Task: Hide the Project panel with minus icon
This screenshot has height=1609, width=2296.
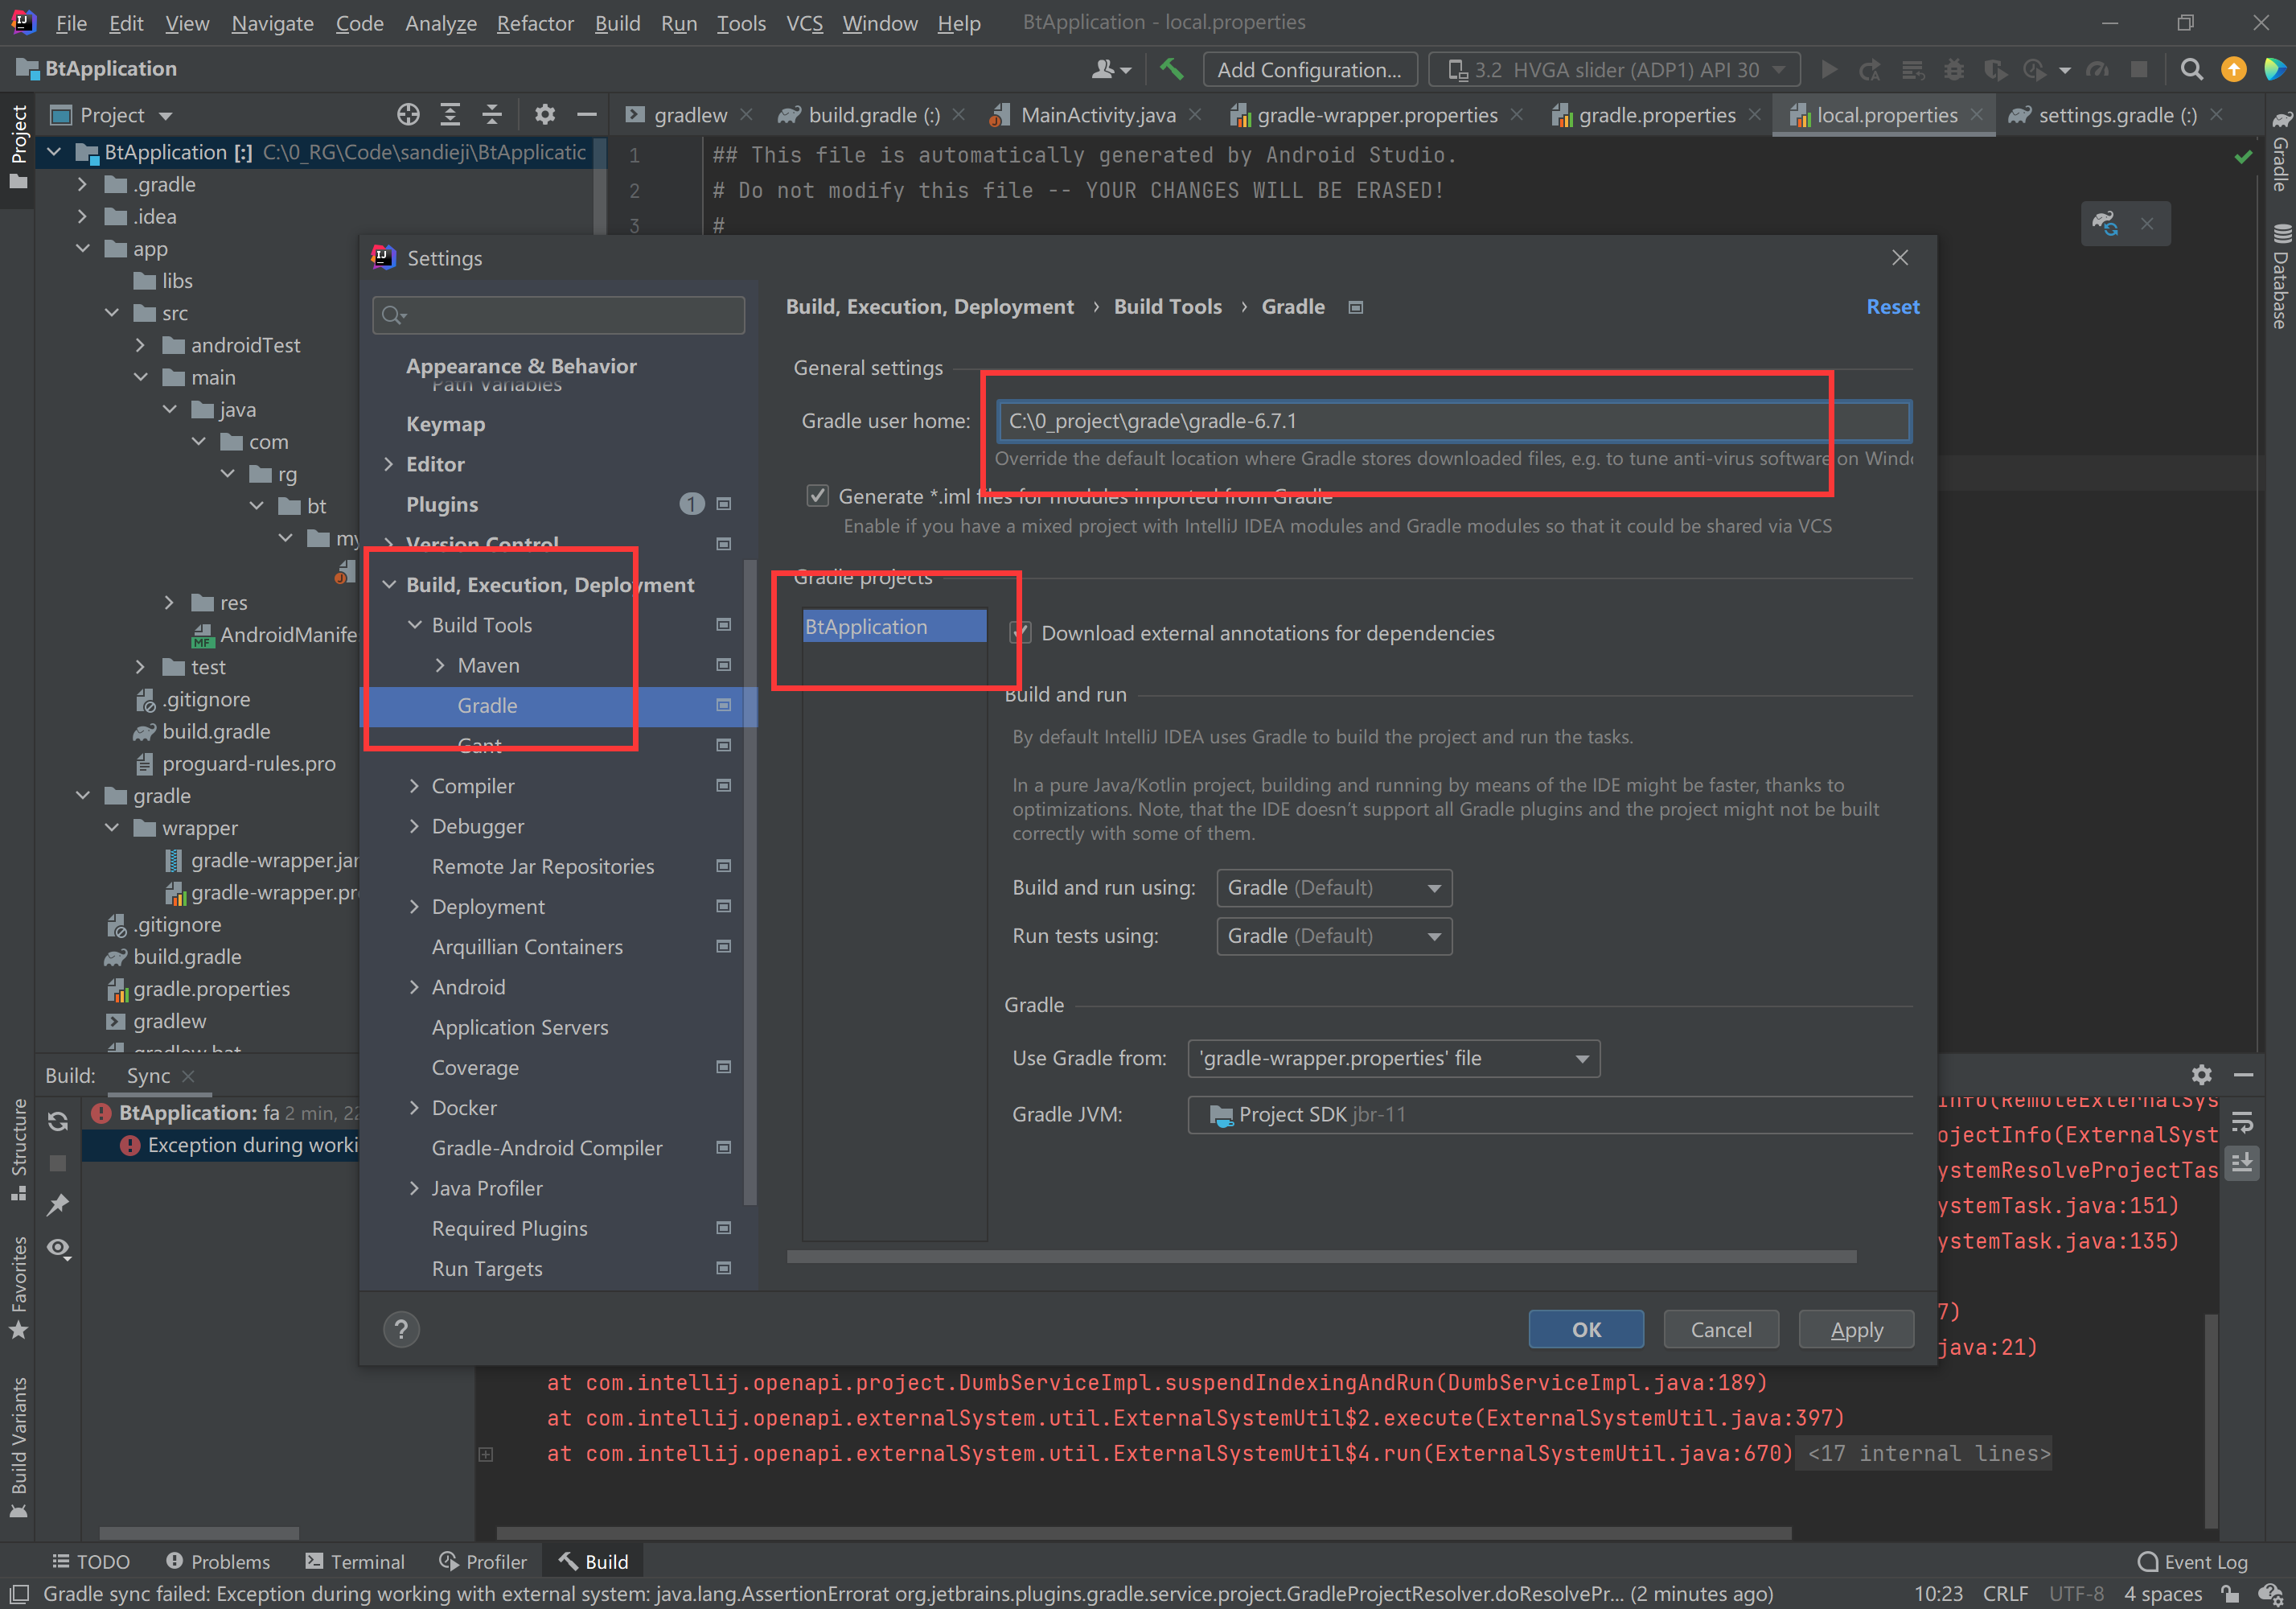Action: coord(587,115)
